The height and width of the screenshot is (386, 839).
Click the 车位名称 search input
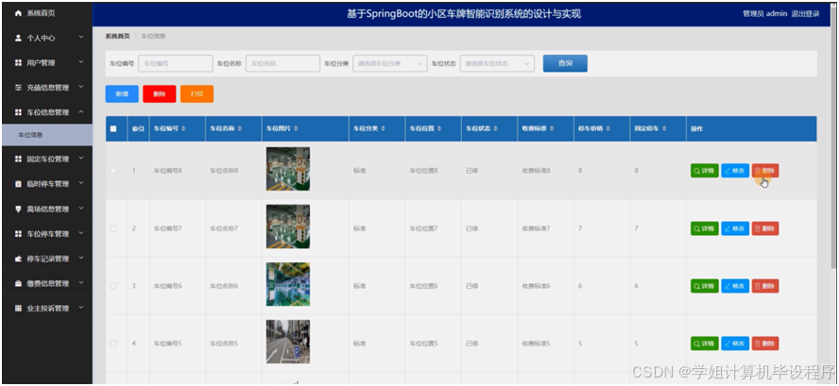point(283,63)
